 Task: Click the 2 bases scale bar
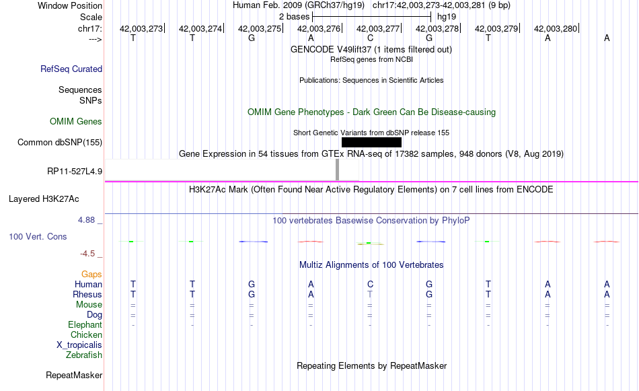pyautogui.click(x=371, y=17)
